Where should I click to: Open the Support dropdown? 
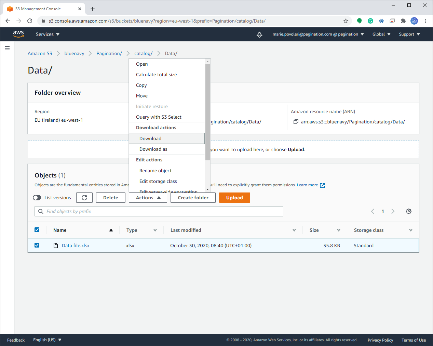tap(409, 34)
